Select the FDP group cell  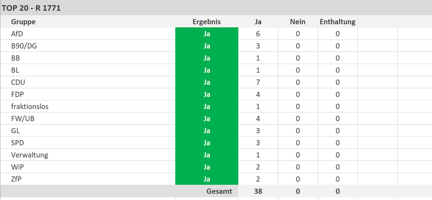tap(18, 95)
